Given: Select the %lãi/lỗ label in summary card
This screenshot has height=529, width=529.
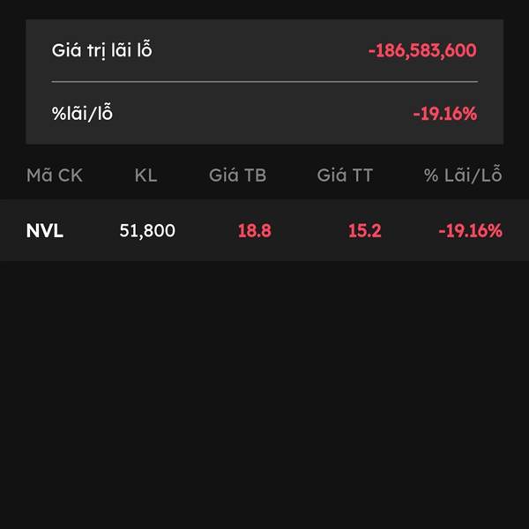Looking at the screenshot, I should 82,113.
